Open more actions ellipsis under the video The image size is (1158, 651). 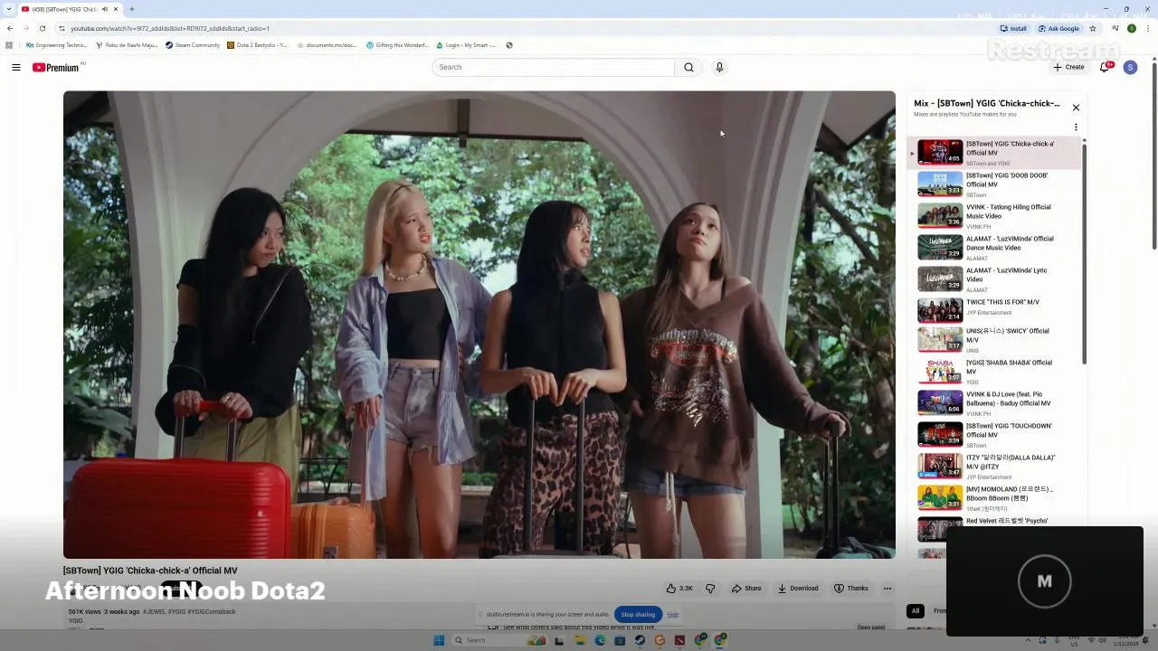pos(887,589)
